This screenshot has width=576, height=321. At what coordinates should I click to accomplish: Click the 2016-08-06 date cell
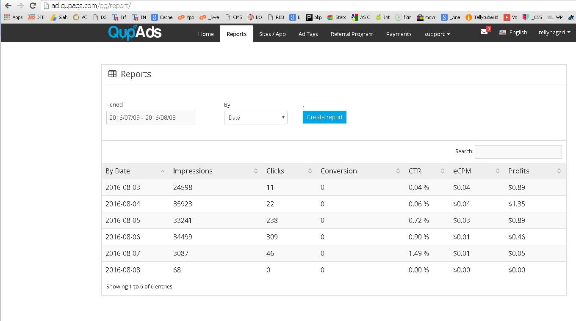(x=123, y=237)
